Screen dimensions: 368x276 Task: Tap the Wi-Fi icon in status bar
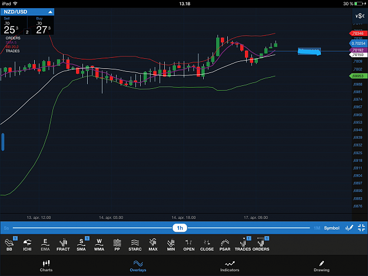[15, 4]
